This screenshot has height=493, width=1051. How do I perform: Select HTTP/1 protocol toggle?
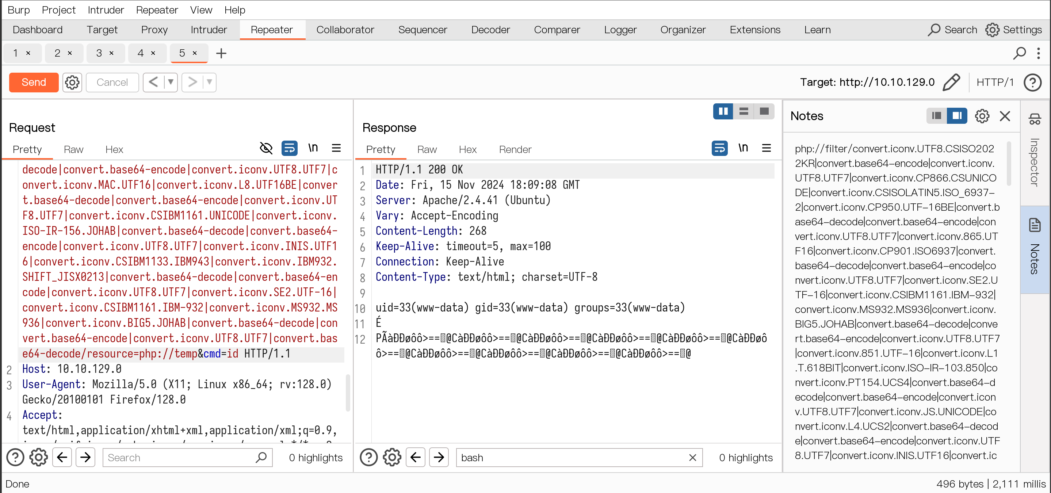995,83
